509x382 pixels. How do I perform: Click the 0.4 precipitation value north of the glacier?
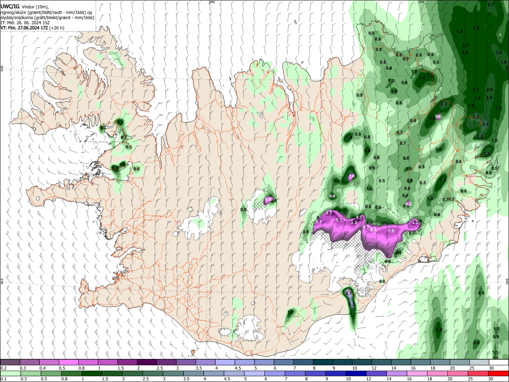332,196
